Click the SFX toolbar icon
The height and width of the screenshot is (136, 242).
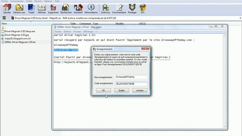click(143, 9)
